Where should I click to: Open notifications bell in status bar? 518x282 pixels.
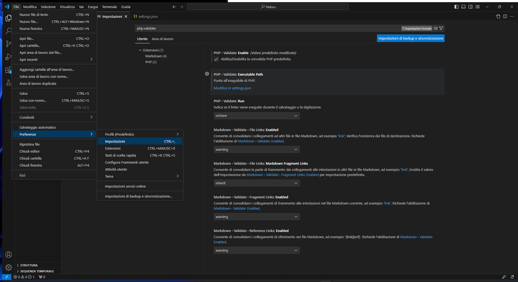(x=512, y=277)
